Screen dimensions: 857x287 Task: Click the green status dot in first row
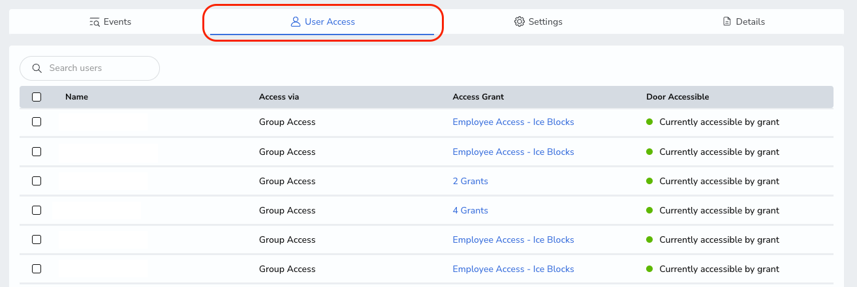649,122
